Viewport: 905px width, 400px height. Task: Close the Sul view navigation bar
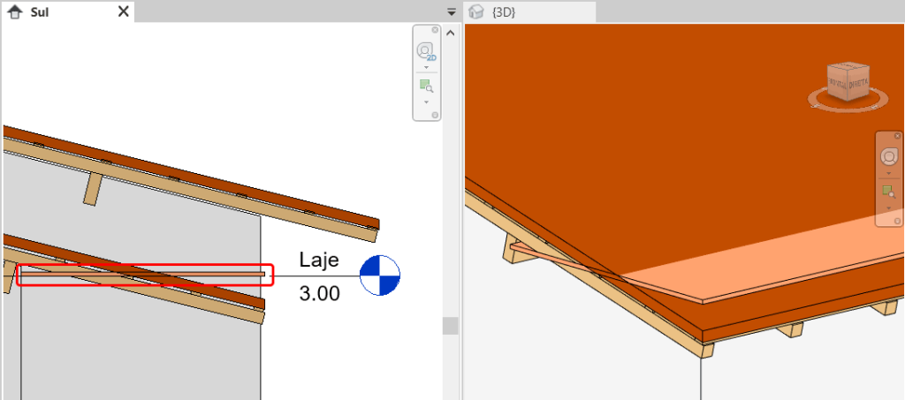[x=434, y=31]
